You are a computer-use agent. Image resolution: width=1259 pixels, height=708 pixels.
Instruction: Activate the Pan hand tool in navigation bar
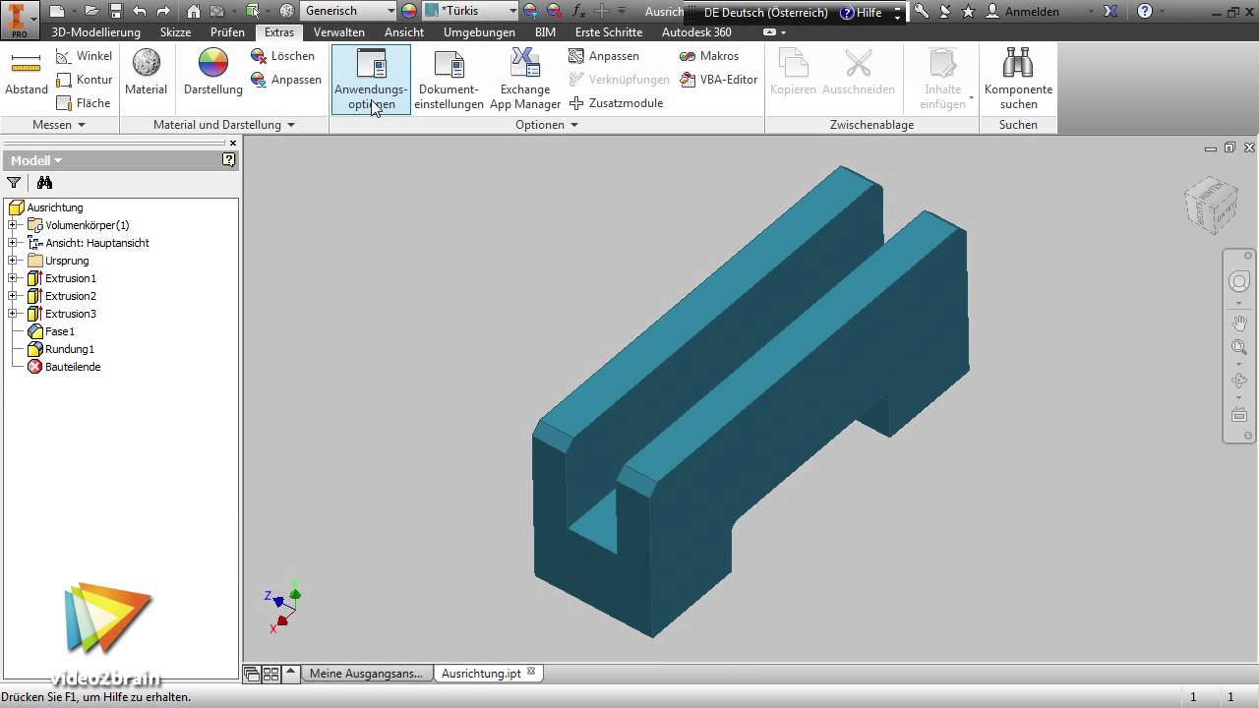tap(1239, 323)
